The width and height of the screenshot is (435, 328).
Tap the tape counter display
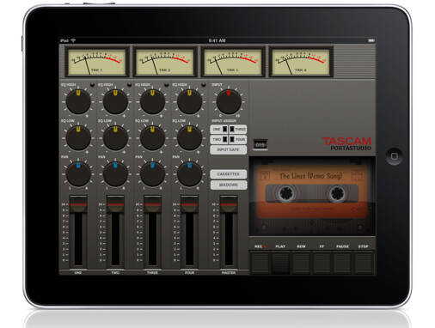tap(260, 144)
